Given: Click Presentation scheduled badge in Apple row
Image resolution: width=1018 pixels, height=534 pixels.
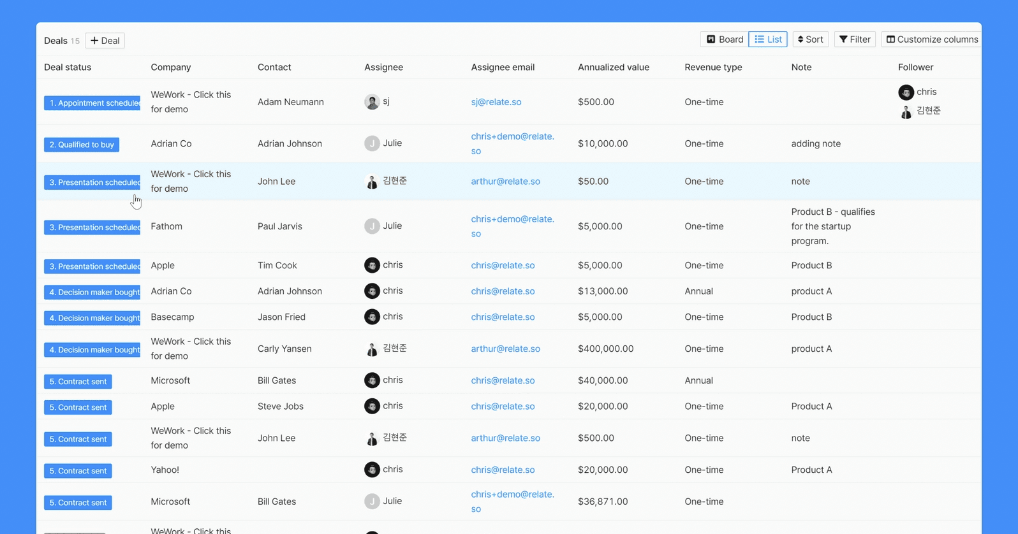Looking at the screenshot, I should (92, 266).
